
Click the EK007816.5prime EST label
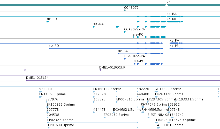pos(130,99)
